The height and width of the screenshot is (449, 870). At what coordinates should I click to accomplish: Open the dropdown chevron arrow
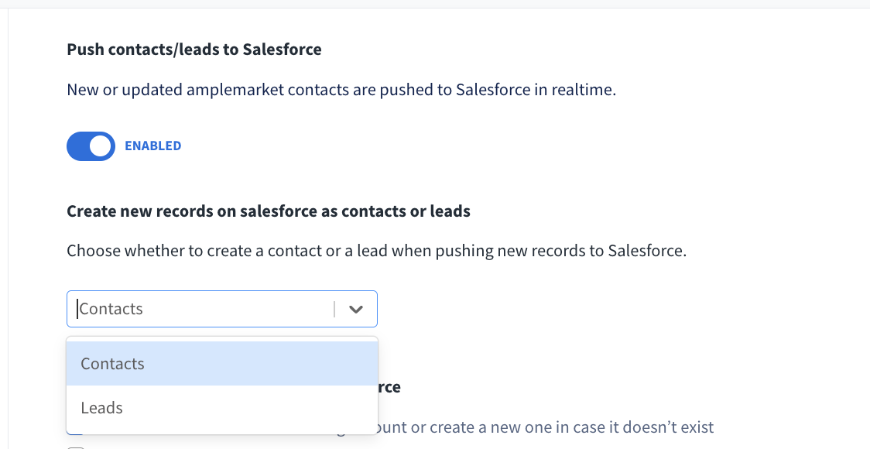tap(356, 309)
